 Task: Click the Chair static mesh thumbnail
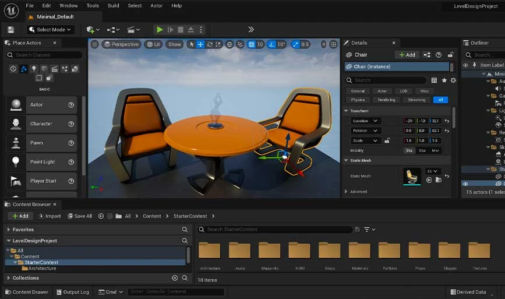pos(412,176)
